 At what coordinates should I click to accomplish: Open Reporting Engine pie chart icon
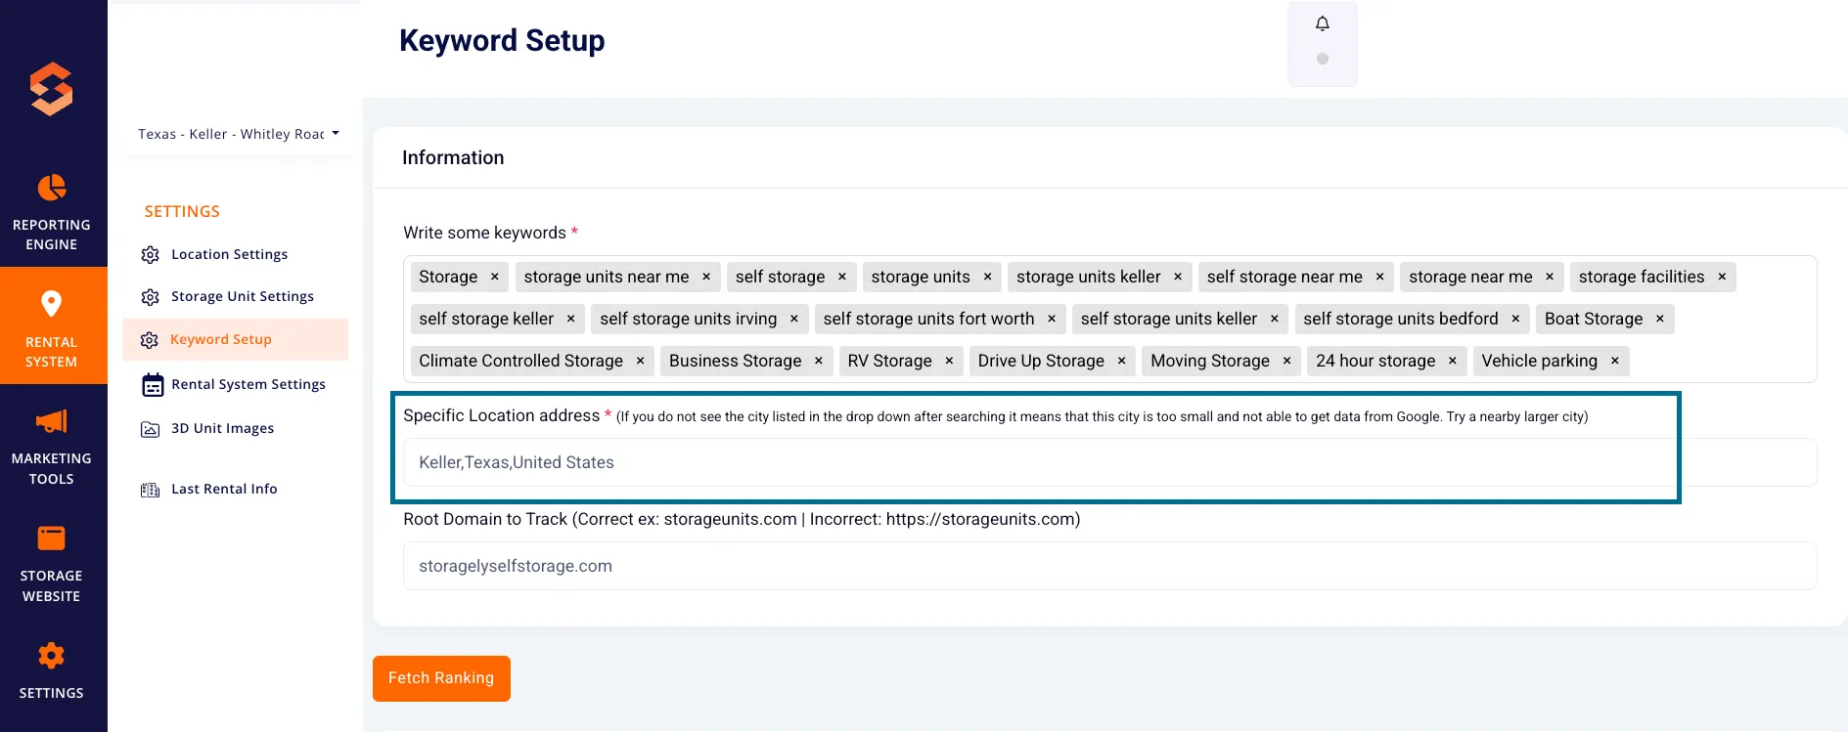(52, 187)
